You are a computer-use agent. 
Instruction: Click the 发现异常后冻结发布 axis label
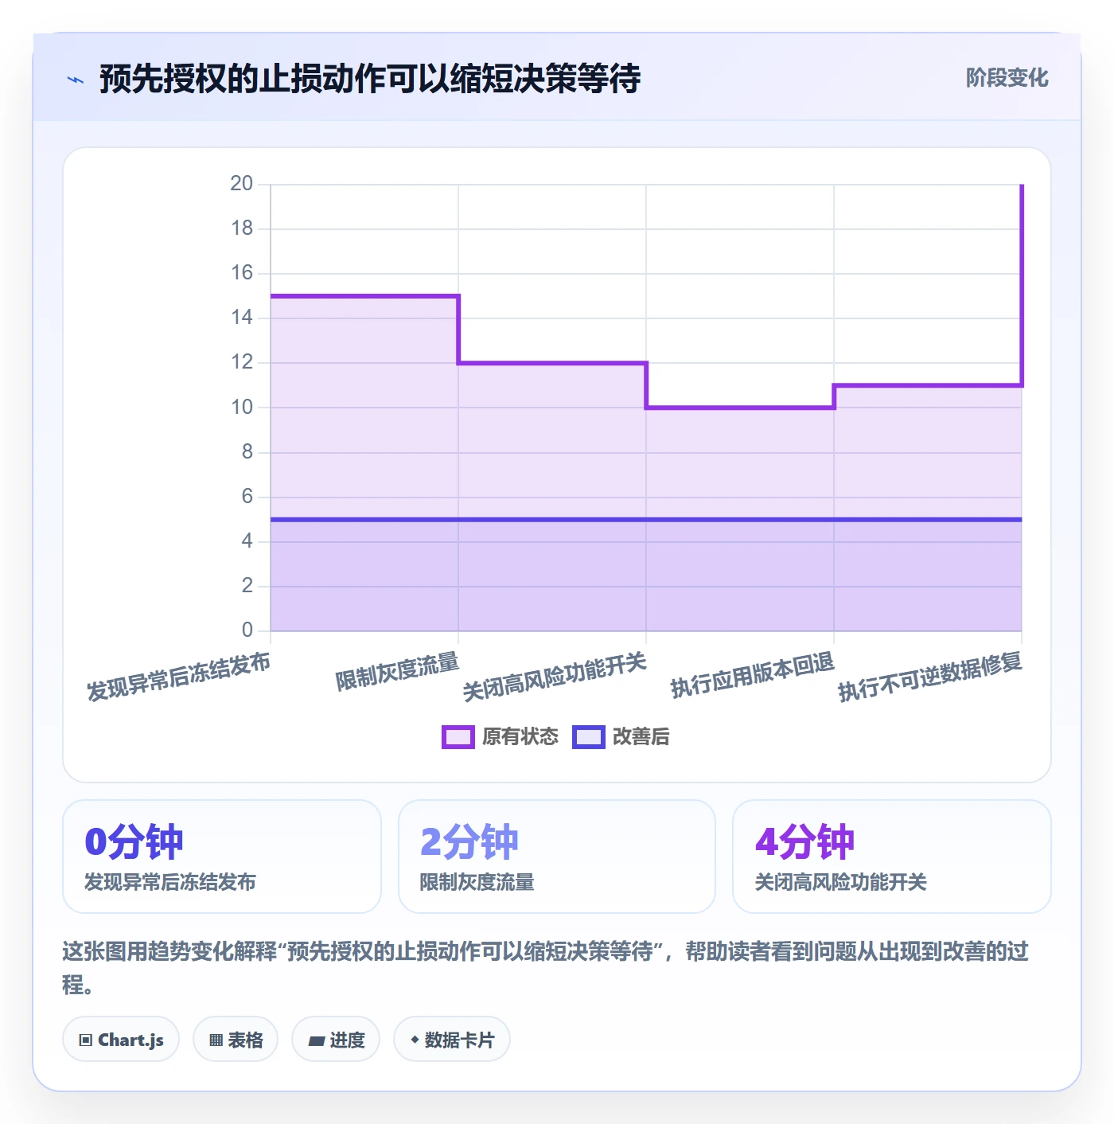(178, 677)
